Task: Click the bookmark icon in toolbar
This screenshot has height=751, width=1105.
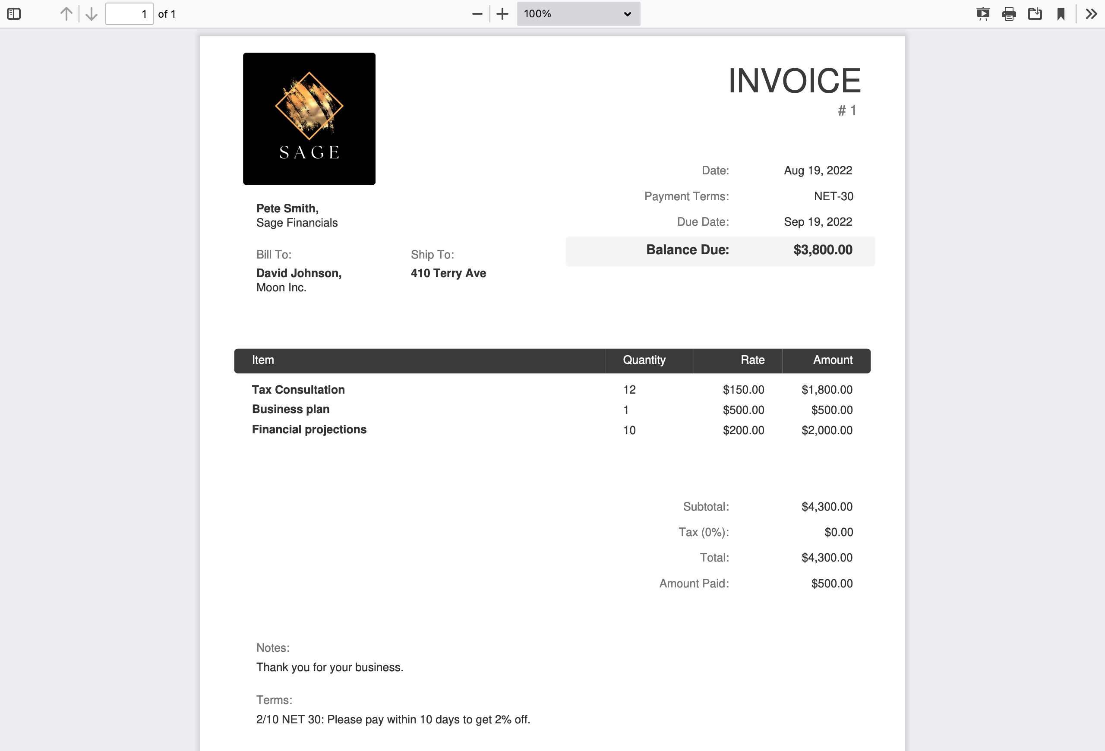Action: coord(1061,13)
